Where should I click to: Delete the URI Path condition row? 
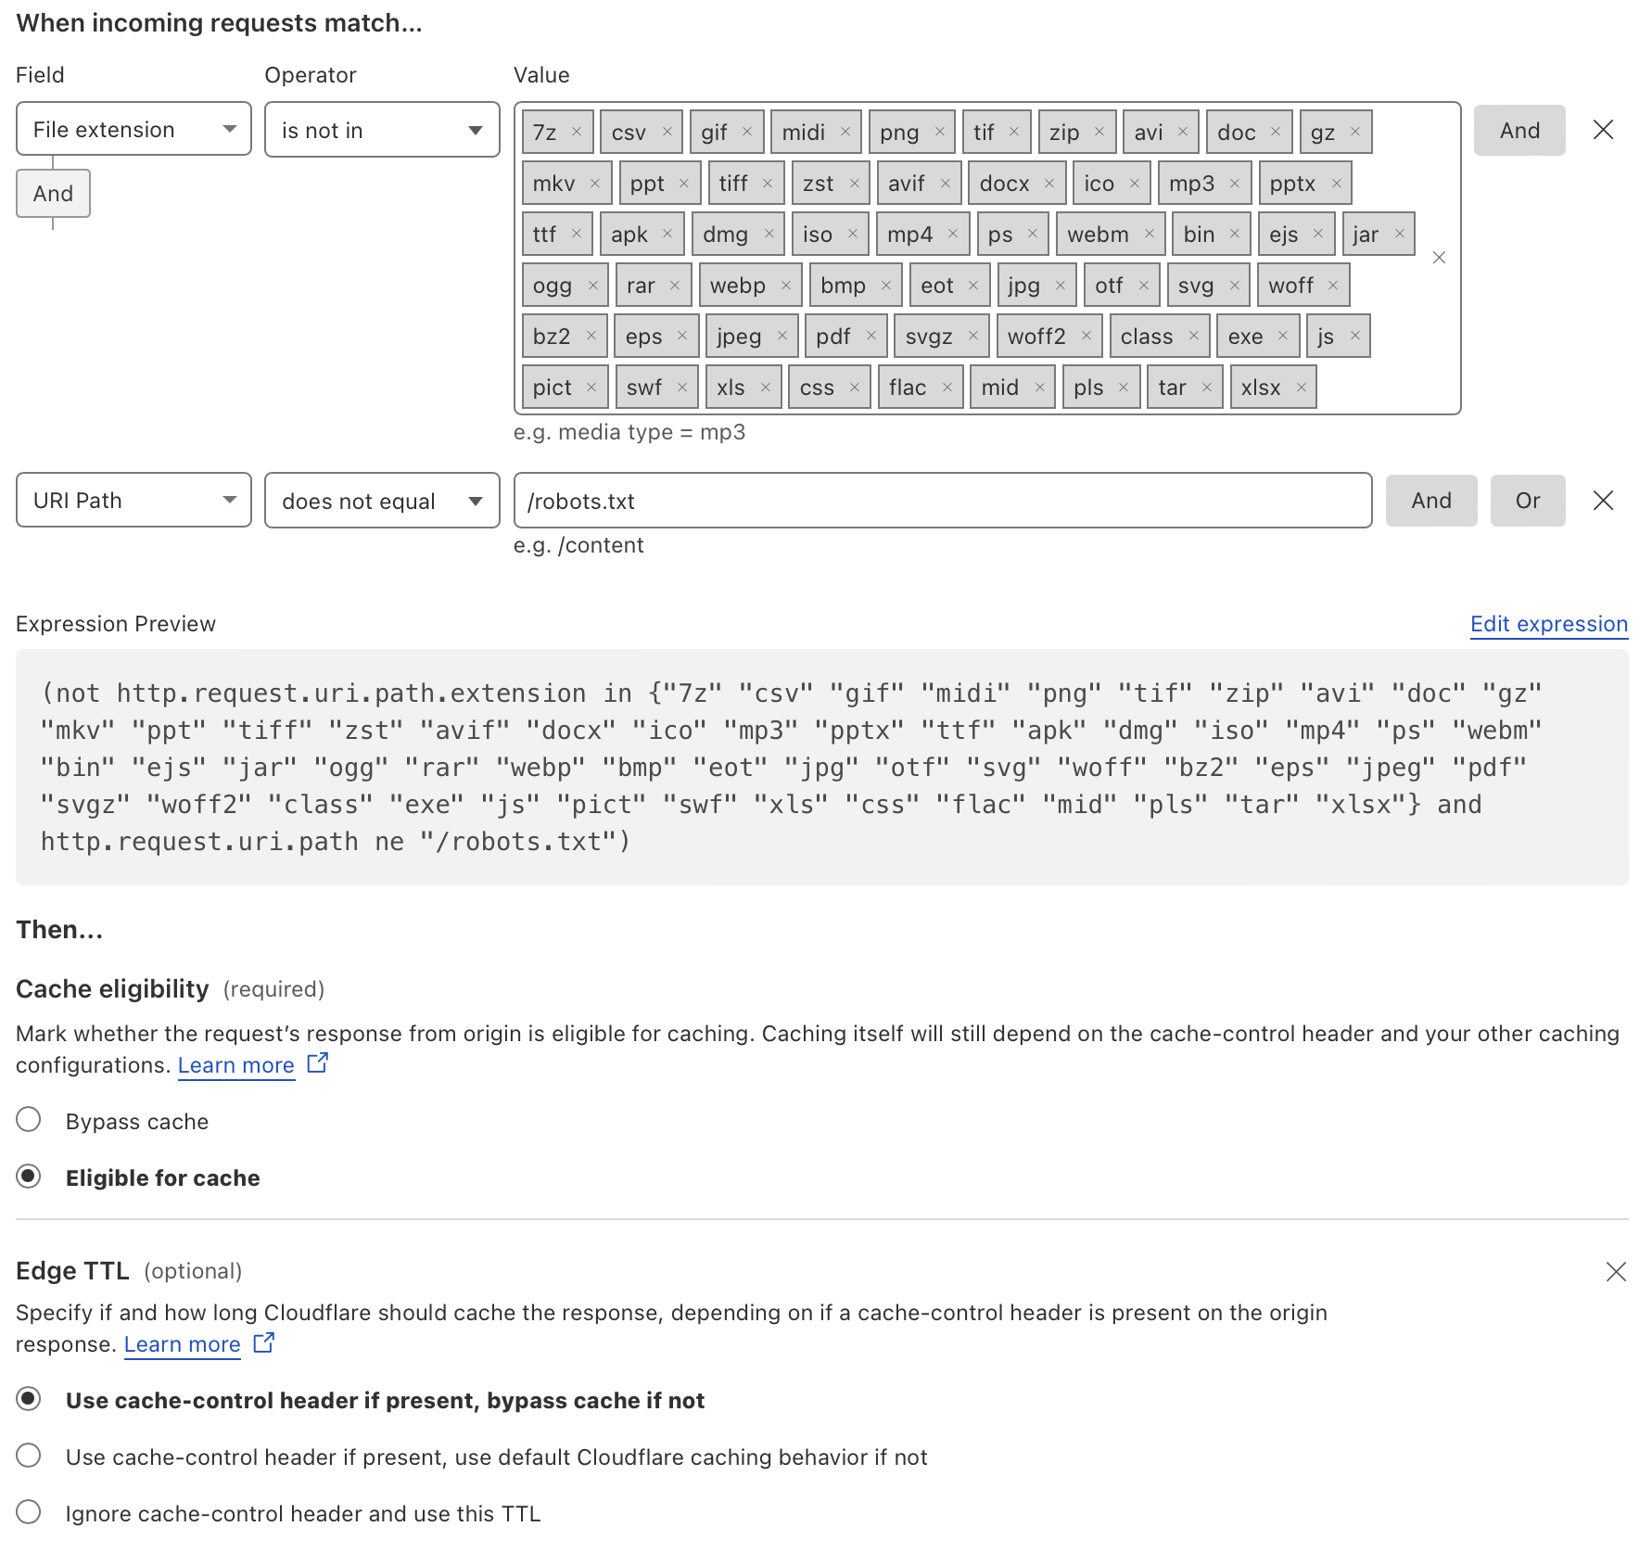[1603, 501]
